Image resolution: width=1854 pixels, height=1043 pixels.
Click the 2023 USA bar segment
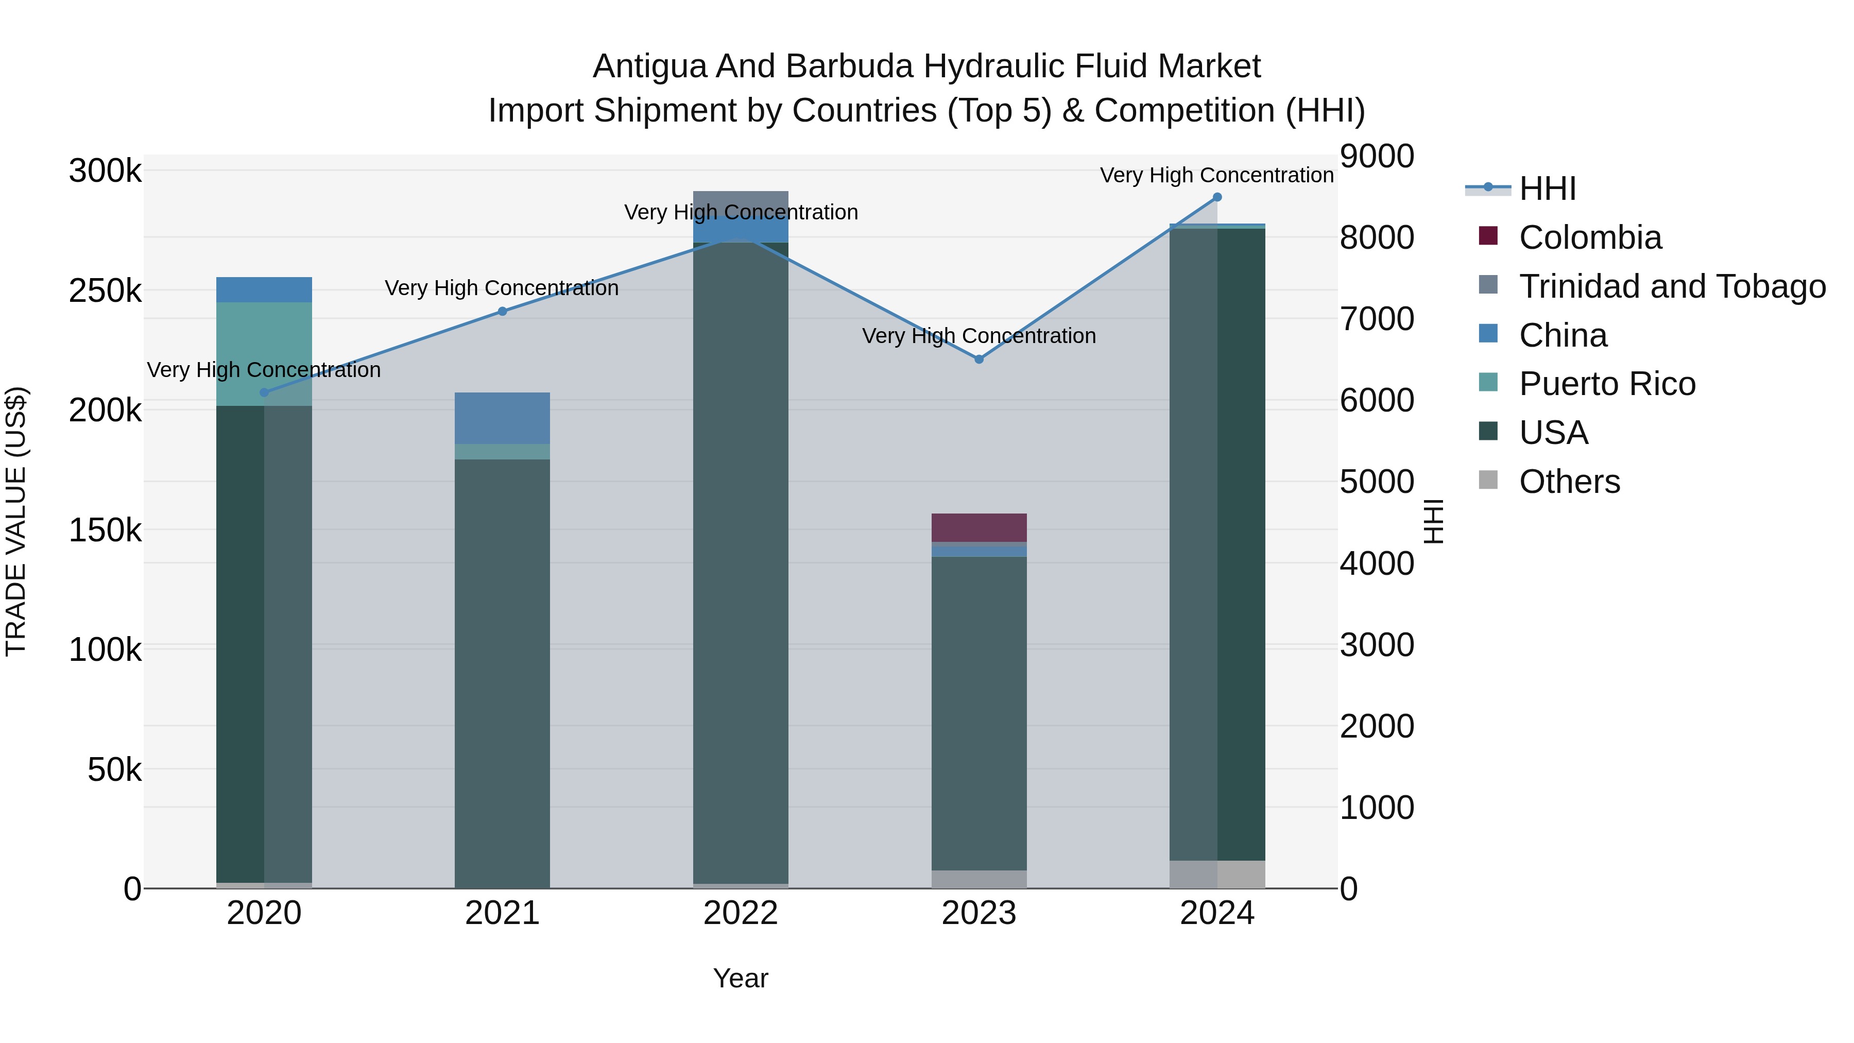[979, 713]
